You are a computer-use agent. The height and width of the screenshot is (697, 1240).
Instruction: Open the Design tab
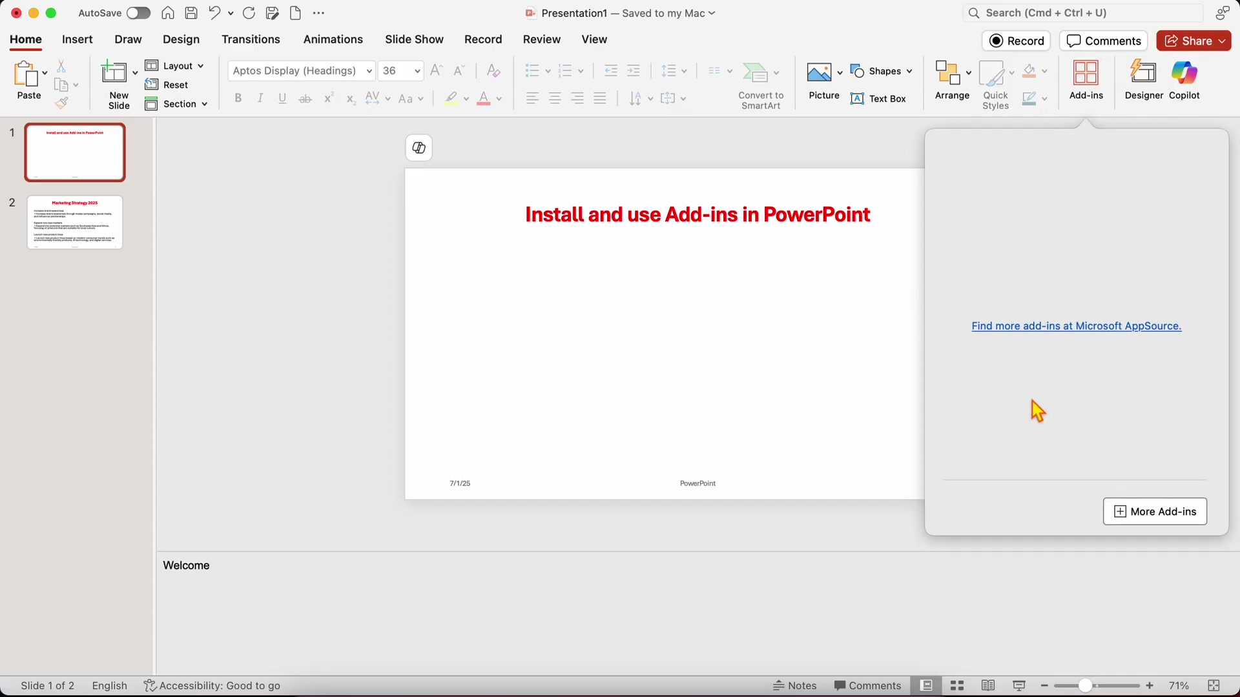pyautogui.click(x=181, y=39)
